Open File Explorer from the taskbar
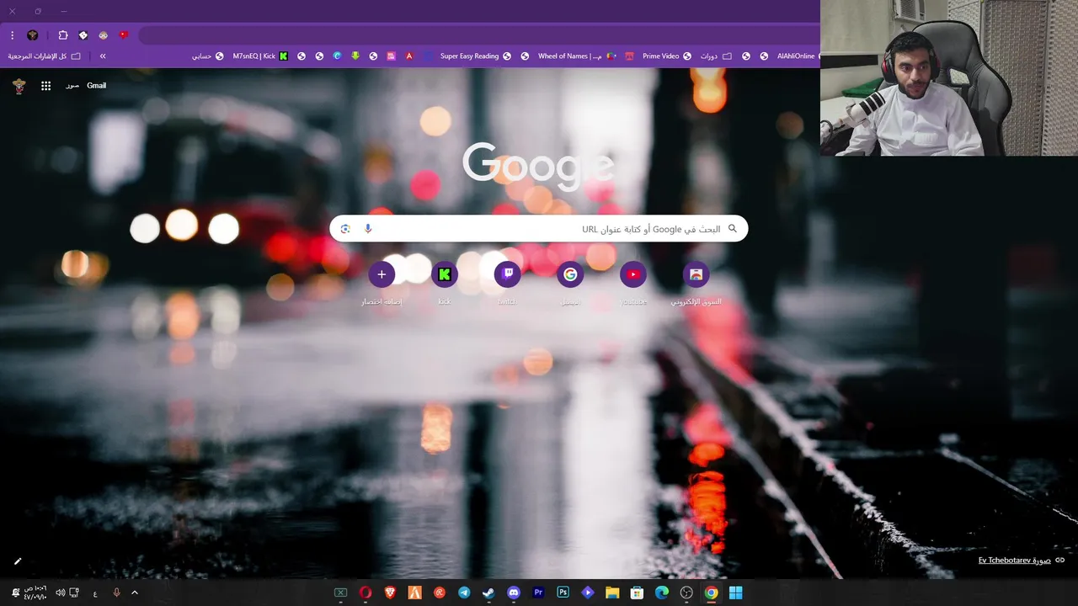This screenshot has width=1078, height=606. (612, 593)
